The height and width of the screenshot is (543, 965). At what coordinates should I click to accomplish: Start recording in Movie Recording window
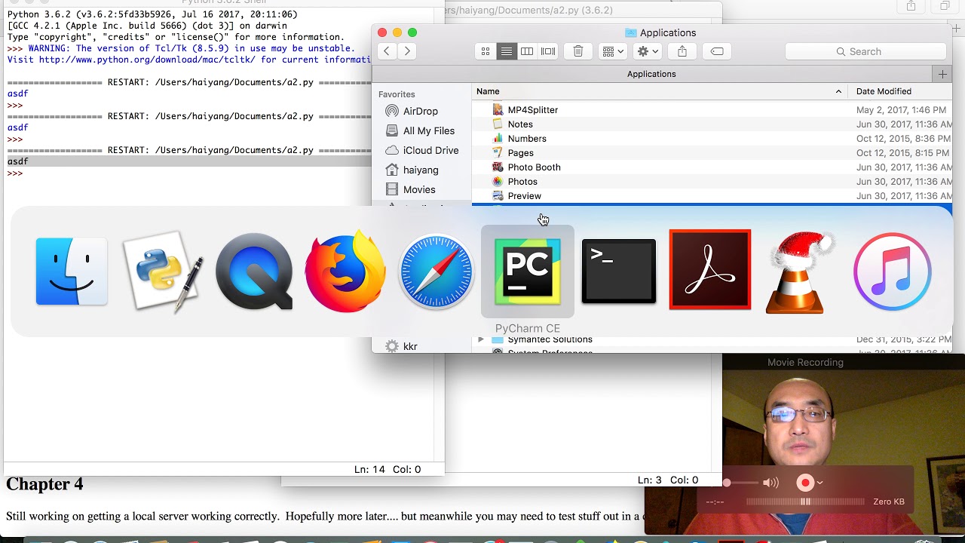(x=805, y=483)
